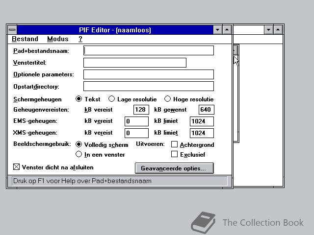
Task: Click into the Venstertitel field
Action: 135,63
